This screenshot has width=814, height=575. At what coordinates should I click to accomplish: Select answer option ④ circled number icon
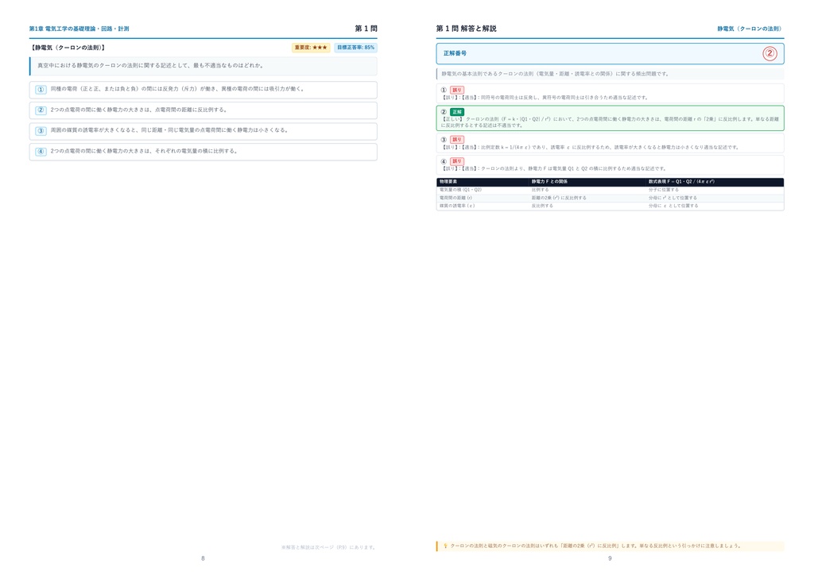[x=41, y=152]
